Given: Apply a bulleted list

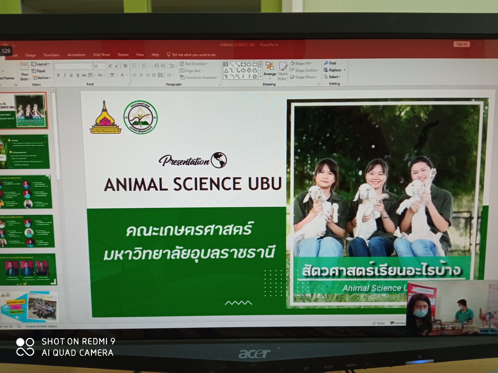Looking at the screenshot, I should pyautogui.click(x=135, y=66).
